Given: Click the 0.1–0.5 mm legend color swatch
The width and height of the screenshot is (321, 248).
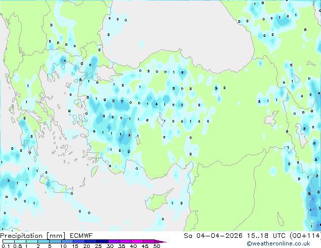Looking at the screenshot, I should pyautogui.click(x=9, y=241).
